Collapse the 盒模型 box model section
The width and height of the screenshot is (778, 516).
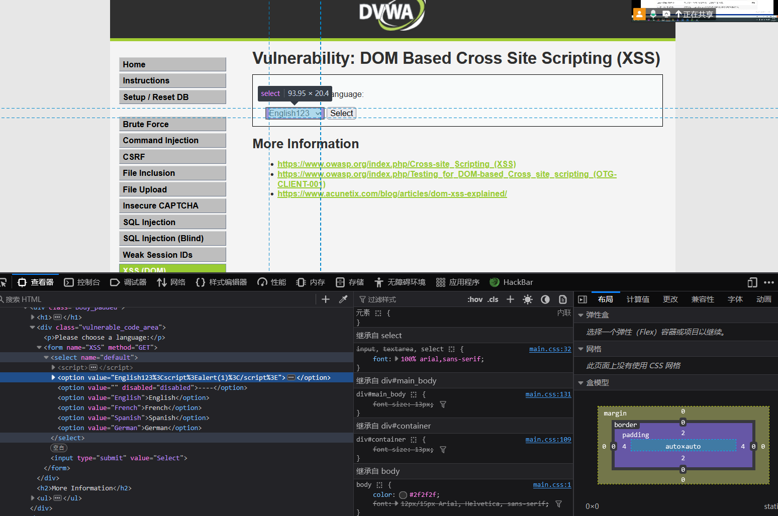point(581,383)
